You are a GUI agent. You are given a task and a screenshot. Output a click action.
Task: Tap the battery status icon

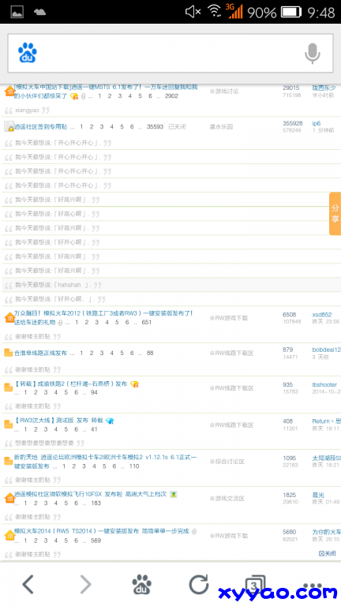click(x=290, y=13)
